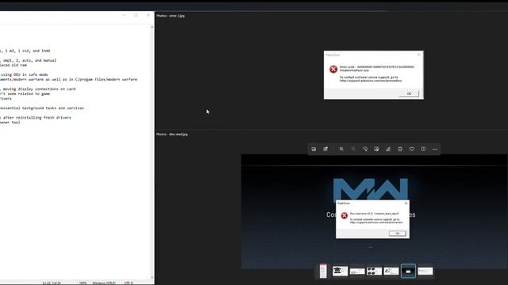Close the Notepad window
The image size is (508, 285).
coord(148,15)
